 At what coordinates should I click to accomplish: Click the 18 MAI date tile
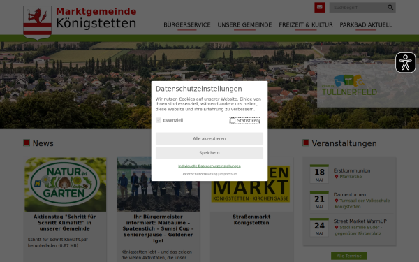coord(319,174)
